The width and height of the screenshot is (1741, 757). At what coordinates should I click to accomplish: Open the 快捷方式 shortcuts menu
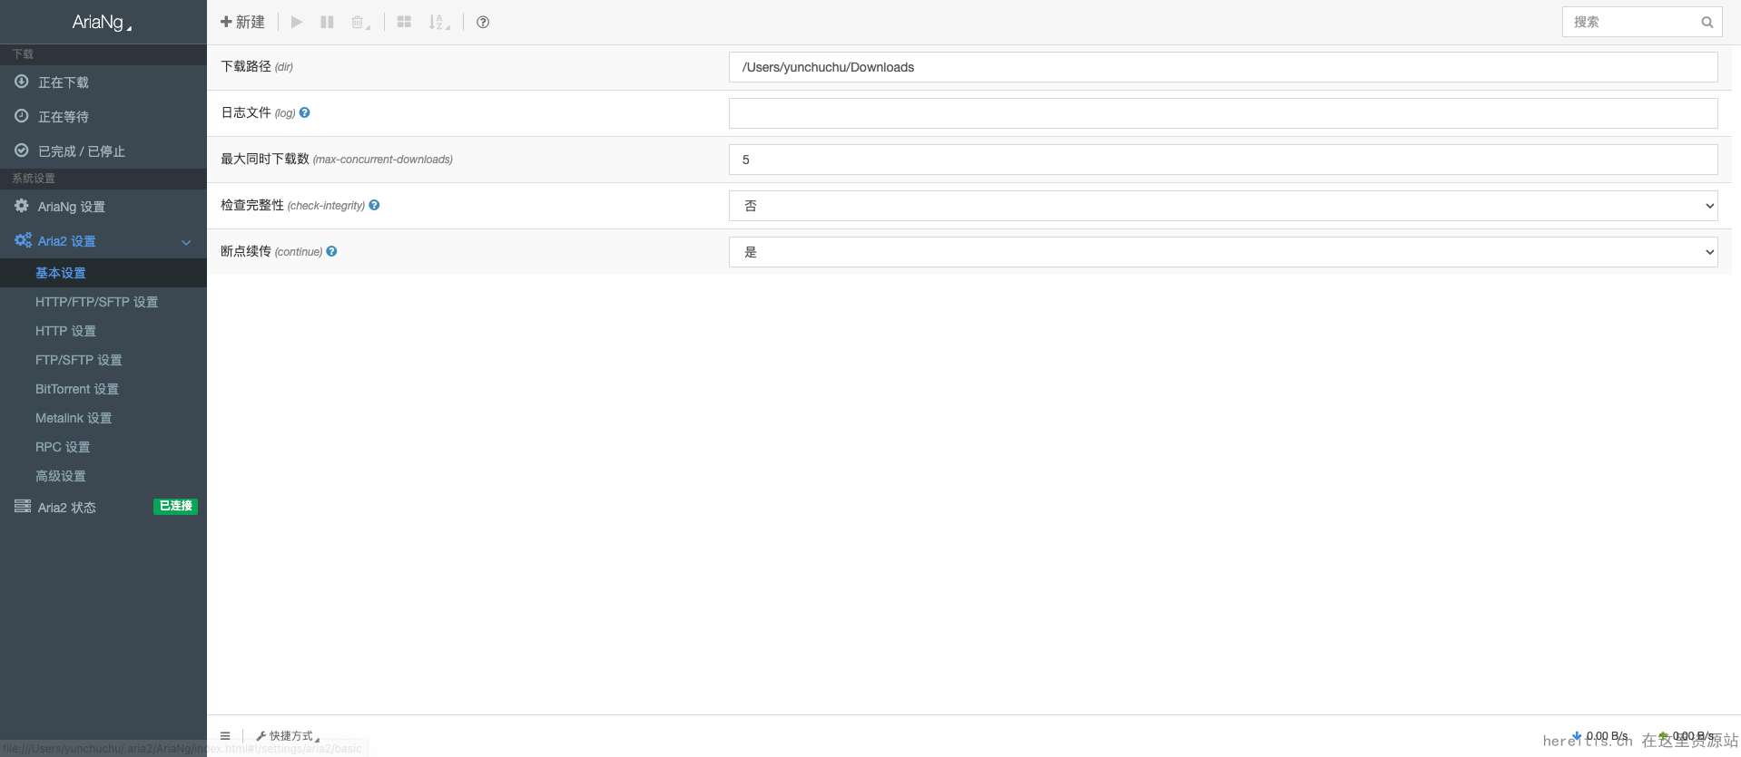click(289, 736)
